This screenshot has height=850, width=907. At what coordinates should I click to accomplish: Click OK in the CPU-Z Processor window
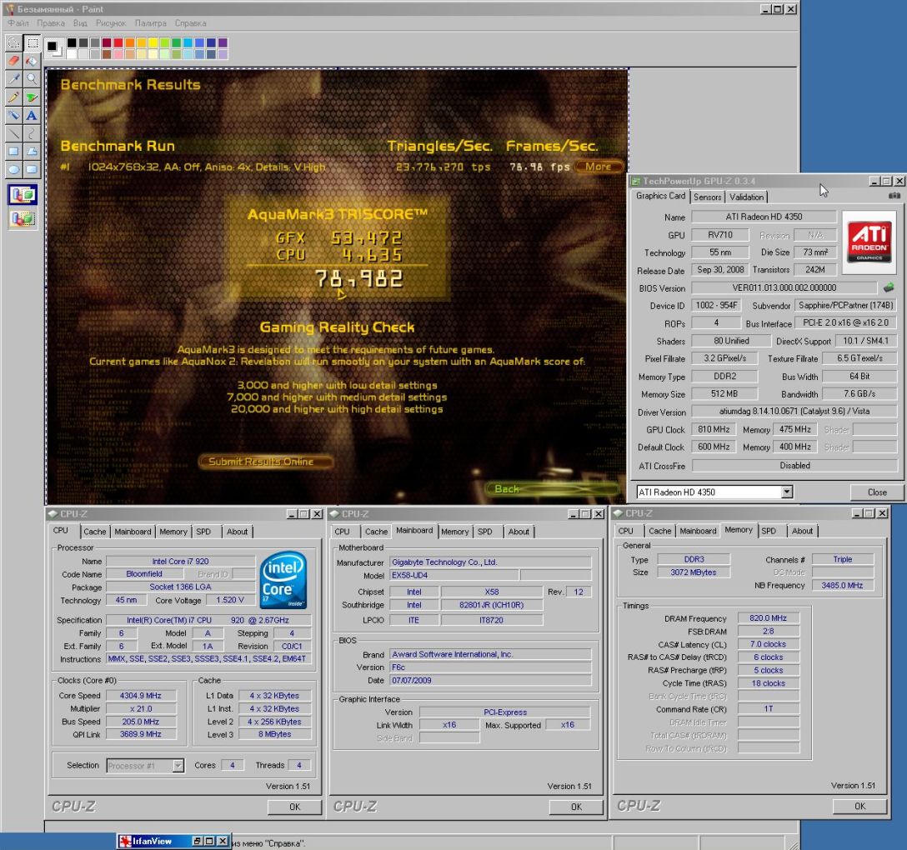pos(294,807)
